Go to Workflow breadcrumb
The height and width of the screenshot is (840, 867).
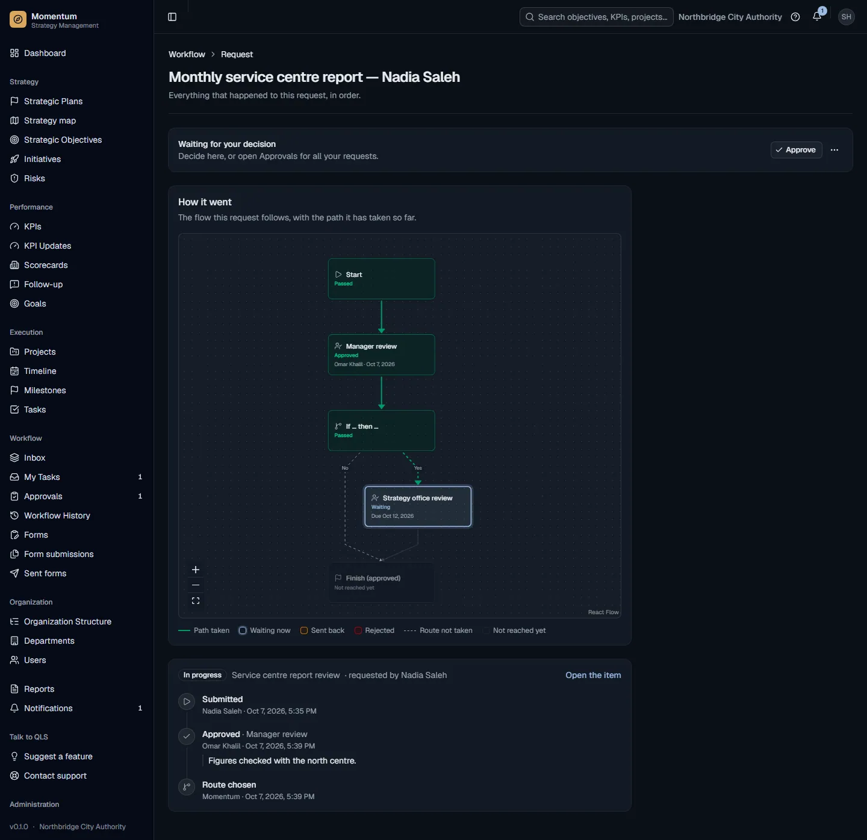(x=187, y=54)
